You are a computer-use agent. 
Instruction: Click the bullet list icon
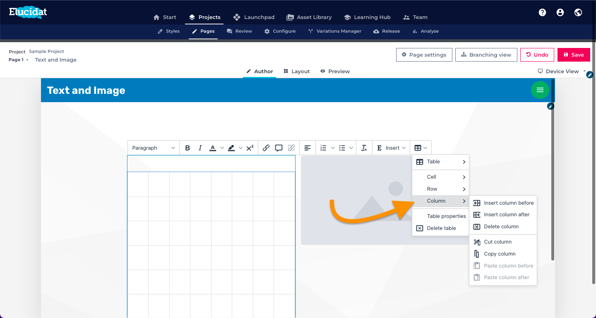click(342, 148)
